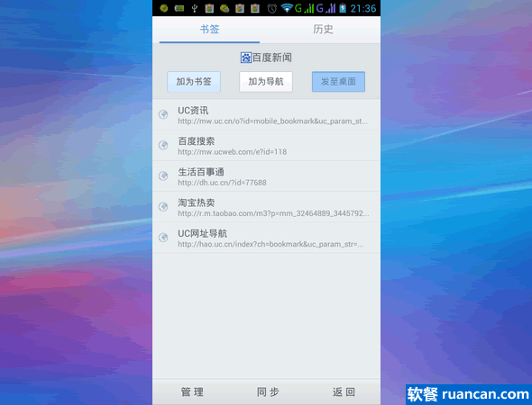The image size is (532, 405).
Task: Click the mw.uc.cn URL under UC资讯
Action: (272, 121)
